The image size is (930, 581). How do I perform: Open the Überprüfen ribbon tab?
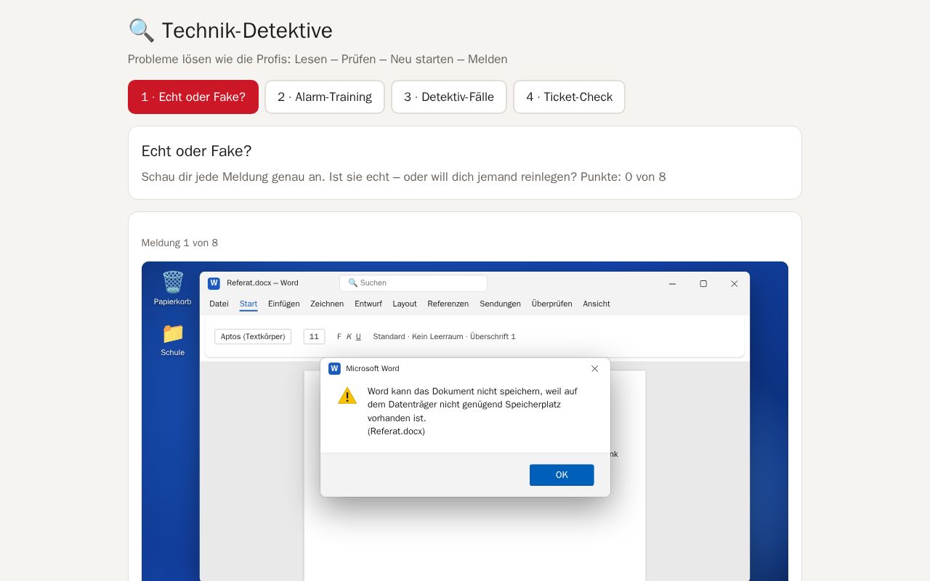point(552,304)
